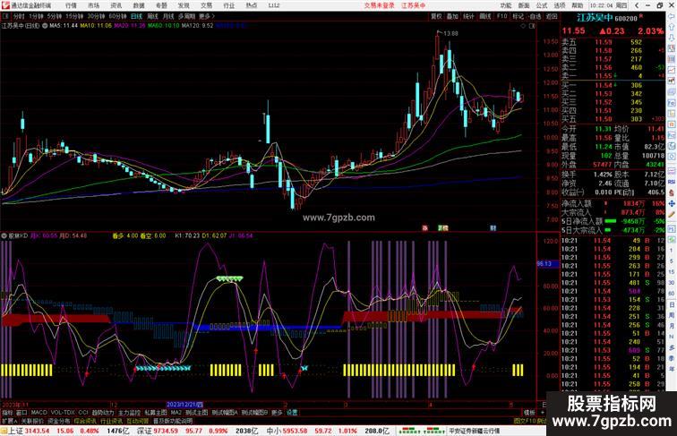The width and height of the screenshot is (677, 436).
Task: Open the 数据 menu
Action: pyautogui.click(x=139, y=5)
